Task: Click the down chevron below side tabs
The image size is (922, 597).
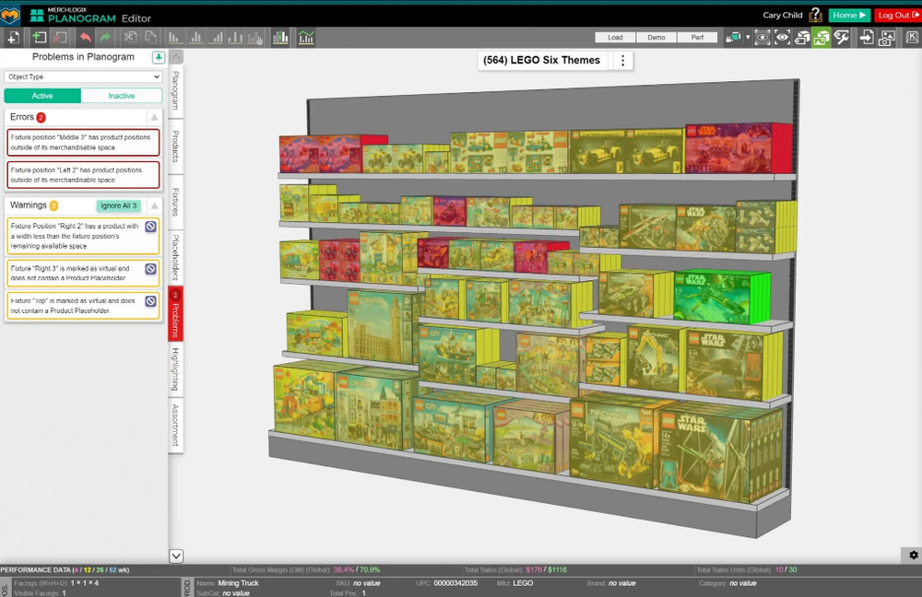Action: [176, 556]
